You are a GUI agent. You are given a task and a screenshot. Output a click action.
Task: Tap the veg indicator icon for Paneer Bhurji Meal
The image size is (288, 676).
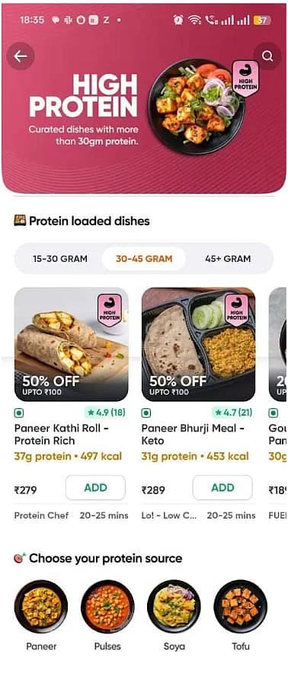click(x=146, y=413)
